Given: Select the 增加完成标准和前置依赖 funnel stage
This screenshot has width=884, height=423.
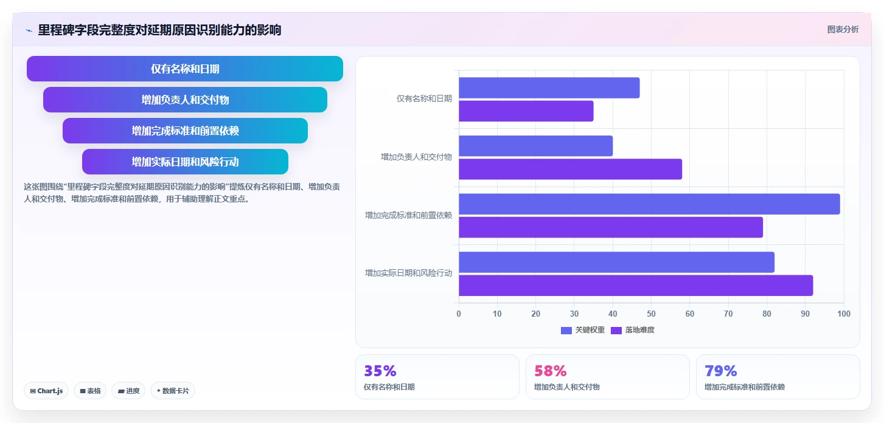Looking at the screenshot, I should 185,131.
